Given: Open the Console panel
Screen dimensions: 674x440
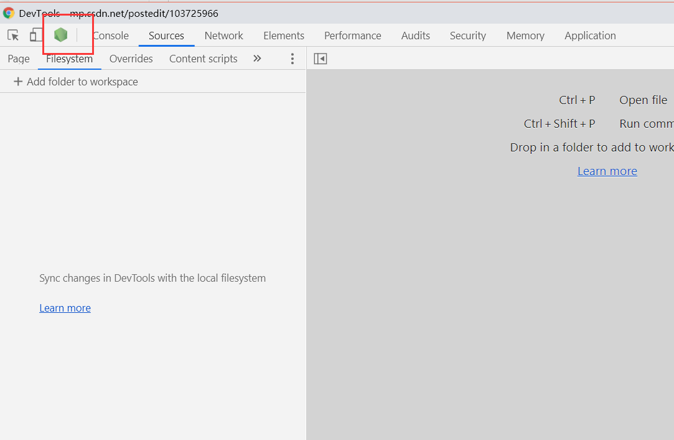Looking at the screenshot, I should [x=110, y=36].
